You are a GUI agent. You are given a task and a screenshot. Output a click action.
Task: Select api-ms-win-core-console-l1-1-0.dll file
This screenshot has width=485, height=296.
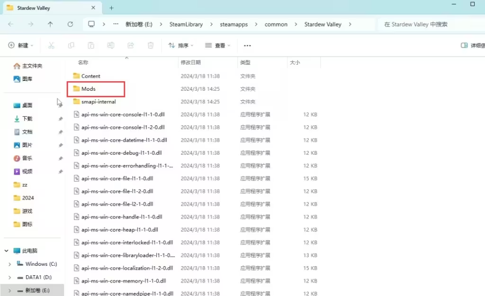click(119, 114)
